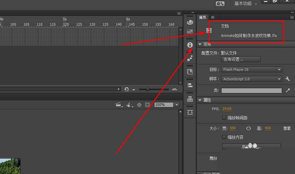The width and height of the screenshot is (295, 174).
Task: Click the center stage crosshair icon
Action: (139, 105)
